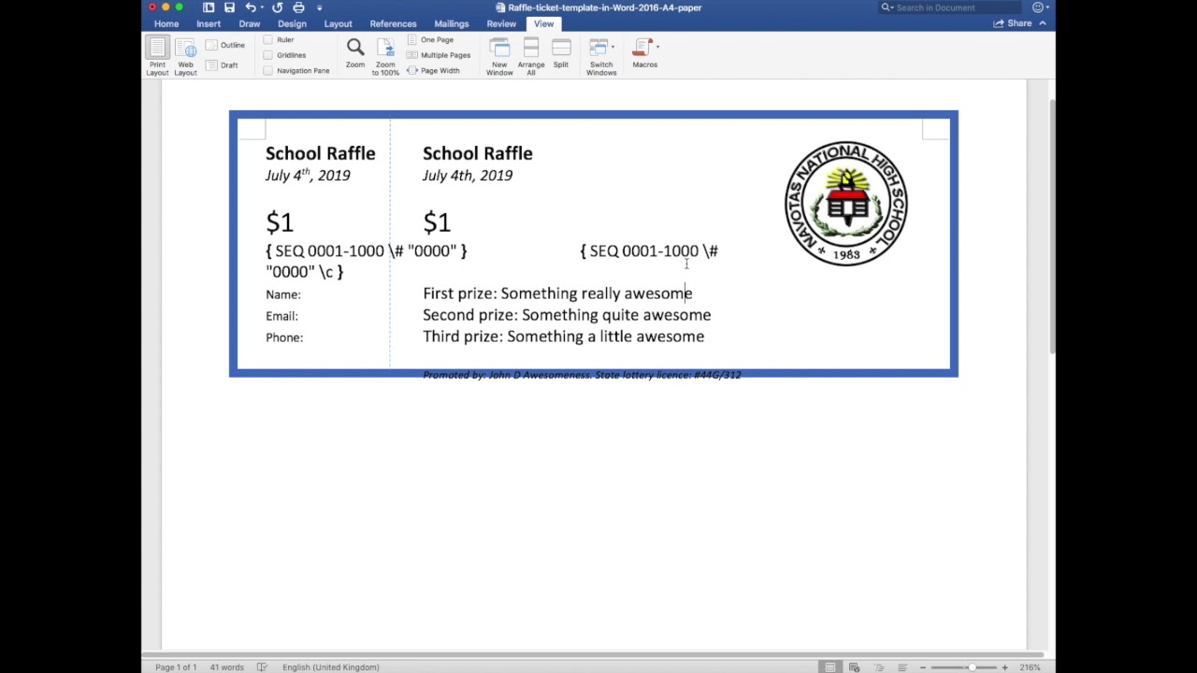Expand the Macros dropdown arrow
The width and height of the screenshot is (1197, 673).
(657, 46)
